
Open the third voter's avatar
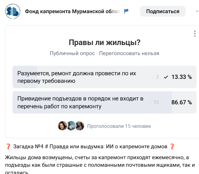pyautogui.click(x=80, y=126)
